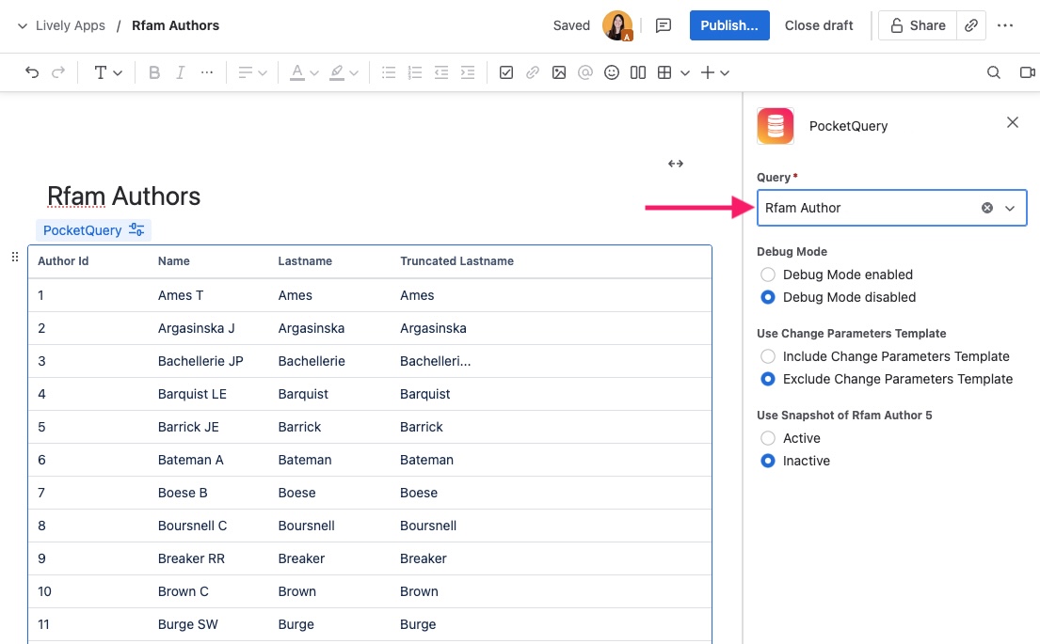Viewport: 1040px width, 644px height.
Task: Select Include Change Parameters Template
Action: tap(767, 356)
